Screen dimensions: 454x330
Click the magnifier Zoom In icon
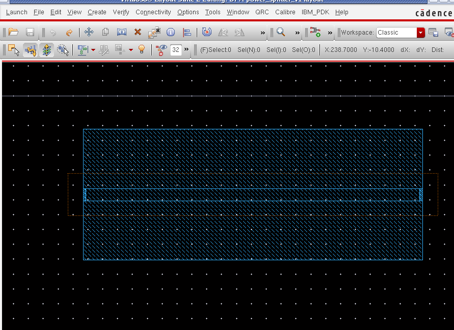(281, 33)
